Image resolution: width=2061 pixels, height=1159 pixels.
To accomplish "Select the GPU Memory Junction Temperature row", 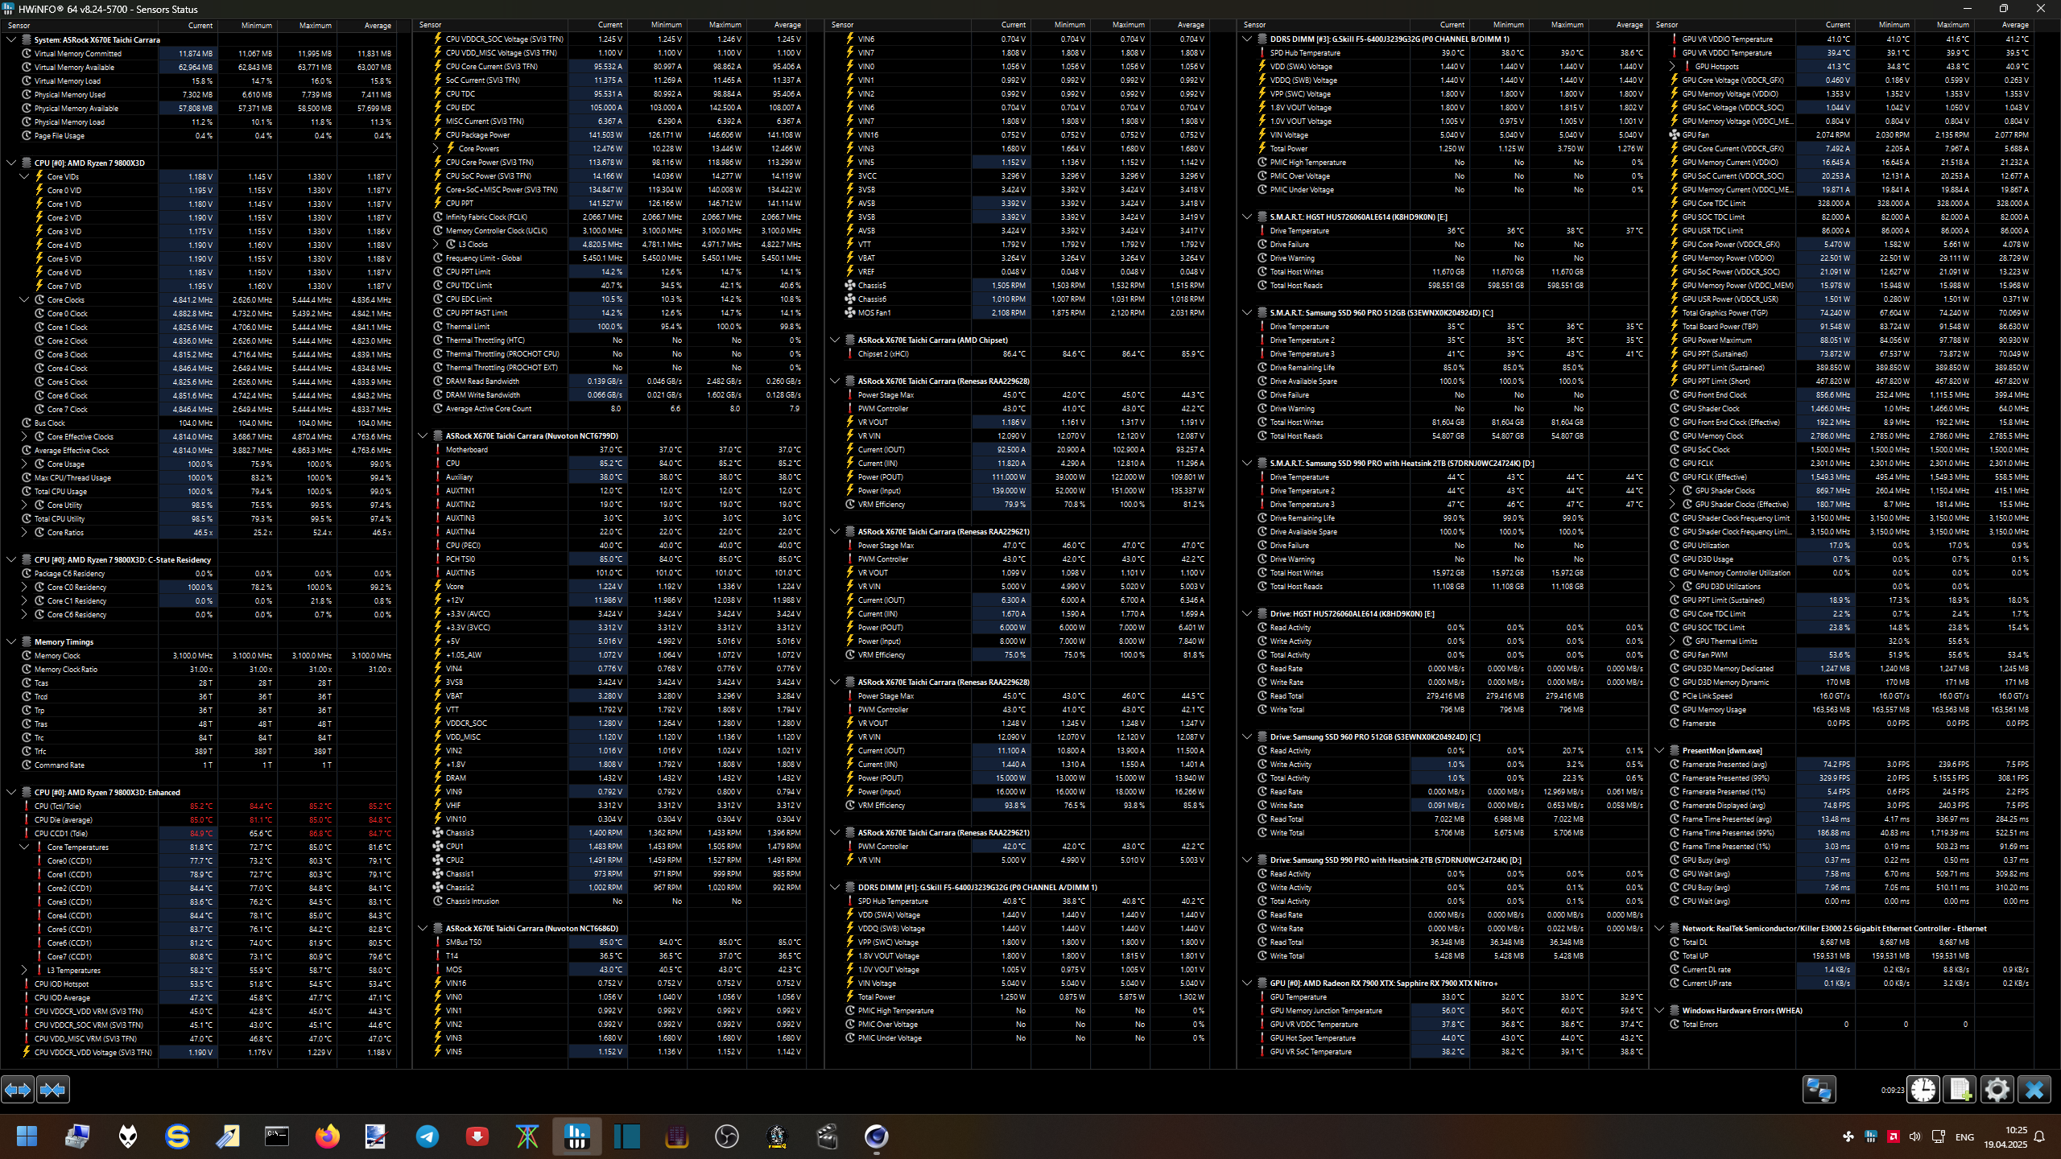I will tap(1325, 1011).
